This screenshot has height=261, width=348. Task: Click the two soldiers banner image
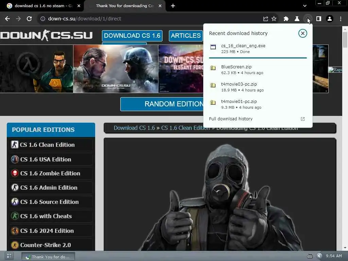(x=116, y=69)
